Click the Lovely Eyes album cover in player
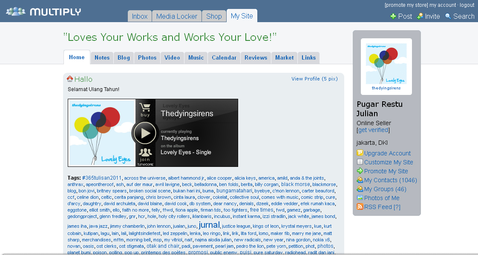The image size is (478, 255). pyautogui.click(x=101, y=133)
